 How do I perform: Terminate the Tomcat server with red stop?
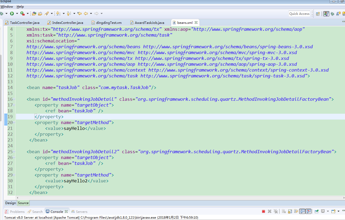pyautogui.click(x=263, y=211)
